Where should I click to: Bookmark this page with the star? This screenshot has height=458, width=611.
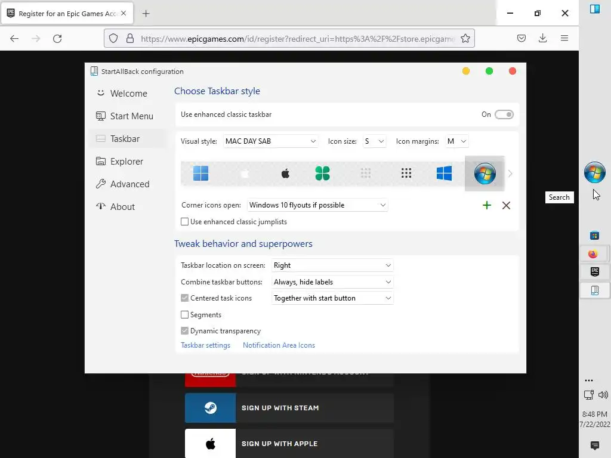465,39
